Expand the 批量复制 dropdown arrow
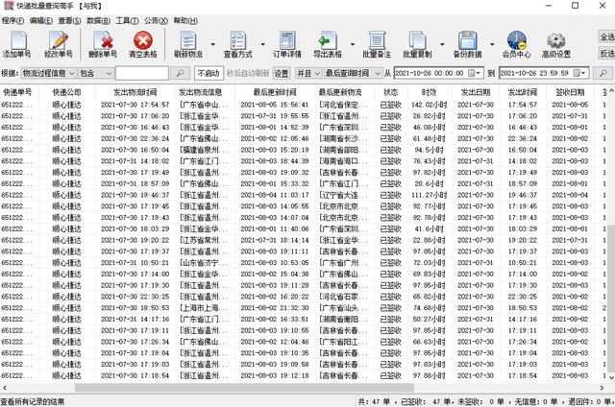The height and width of the screenshot is (407, 615). 442,44
